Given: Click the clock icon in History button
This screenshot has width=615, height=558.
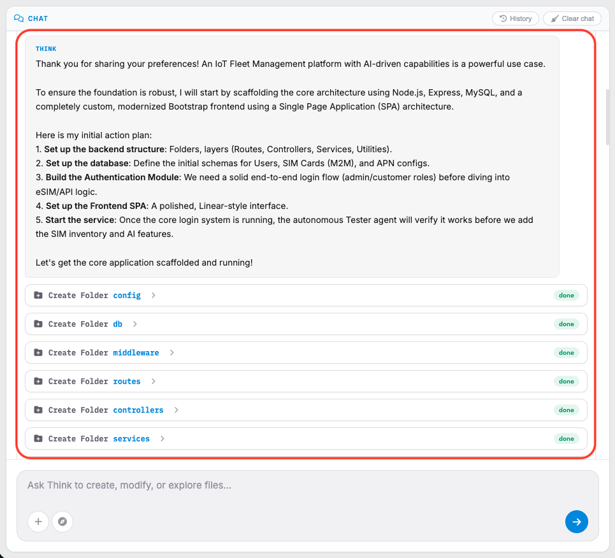Looking at the screenshot, I should 503,18.
